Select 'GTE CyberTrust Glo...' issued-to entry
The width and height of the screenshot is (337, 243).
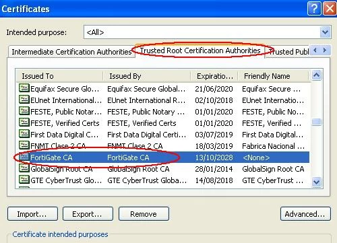tap(66, 180)
